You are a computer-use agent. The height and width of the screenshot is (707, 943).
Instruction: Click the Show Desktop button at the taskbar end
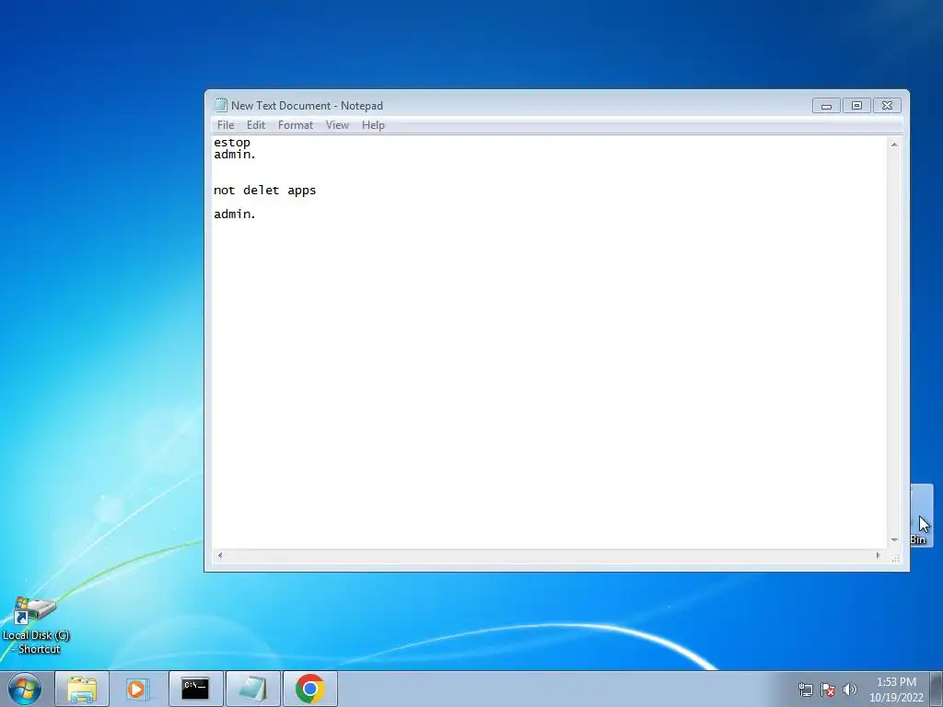937,689
